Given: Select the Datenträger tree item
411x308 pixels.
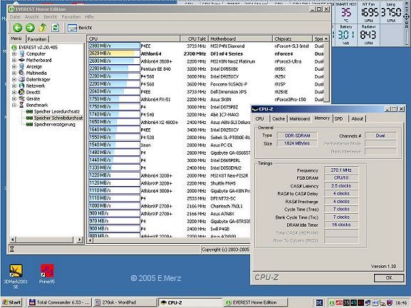Looking at the screenshot, I should coord(38,79).
